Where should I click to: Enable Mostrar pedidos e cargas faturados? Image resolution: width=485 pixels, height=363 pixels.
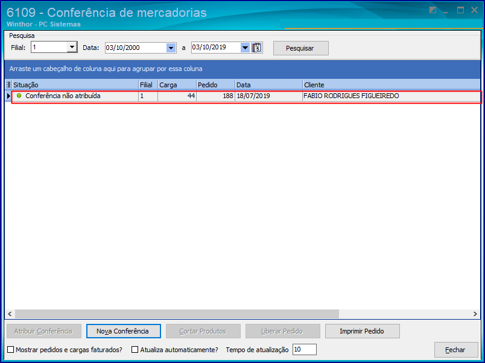coord(11,349)
